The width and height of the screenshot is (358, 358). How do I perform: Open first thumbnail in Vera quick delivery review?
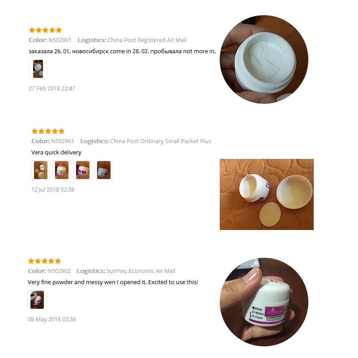(x=41, y=170)
